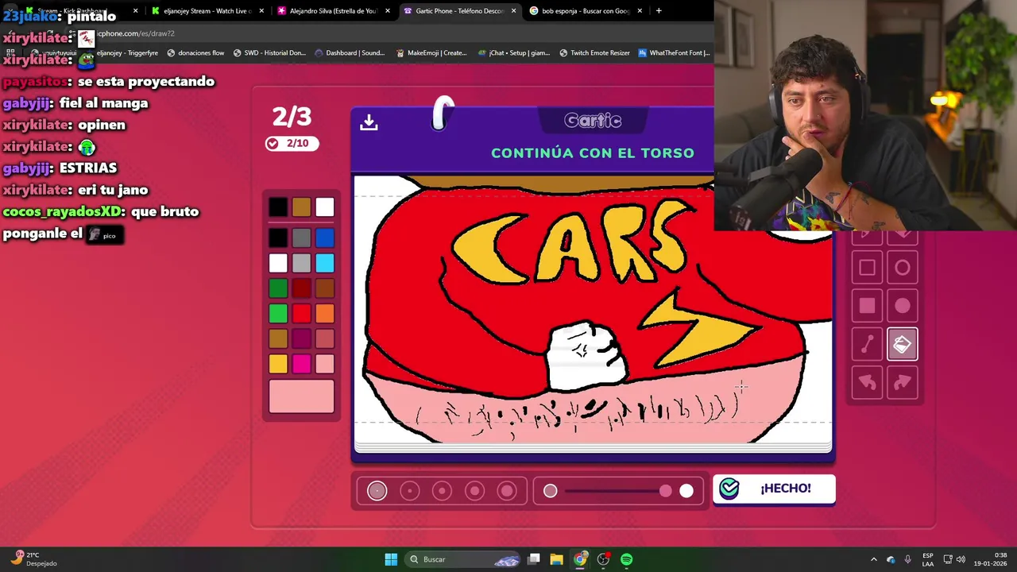Viewport: 1017px width, 572px height.
Task: Open the clock and date panel
Action: coord(991,559)
